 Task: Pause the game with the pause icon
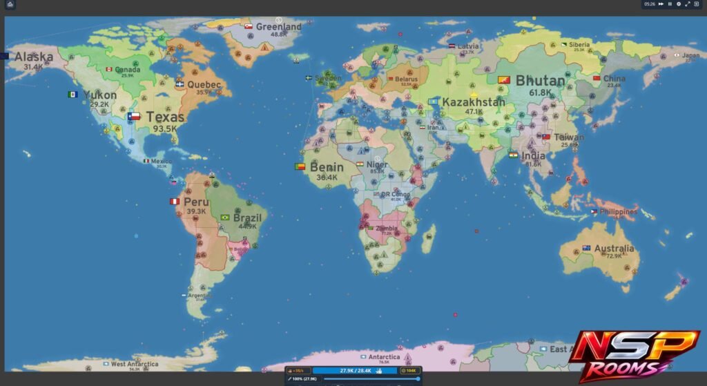[670, 4]
